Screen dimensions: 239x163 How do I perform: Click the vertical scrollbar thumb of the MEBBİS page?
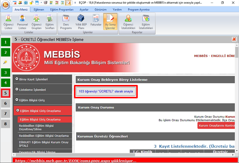[x=237, y=52]
